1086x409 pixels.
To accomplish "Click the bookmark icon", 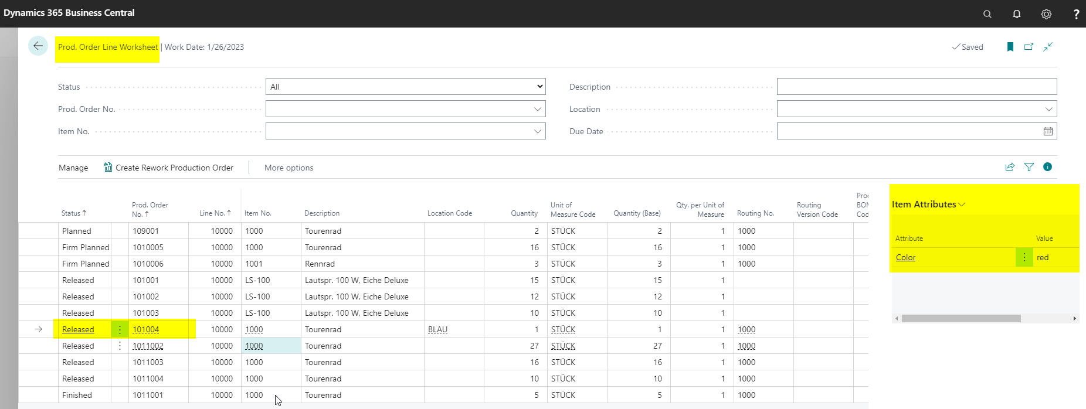I will (1010, 47).
